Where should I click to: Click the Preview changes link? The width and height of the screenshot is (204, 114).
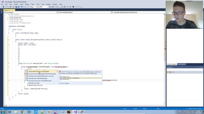64,83
